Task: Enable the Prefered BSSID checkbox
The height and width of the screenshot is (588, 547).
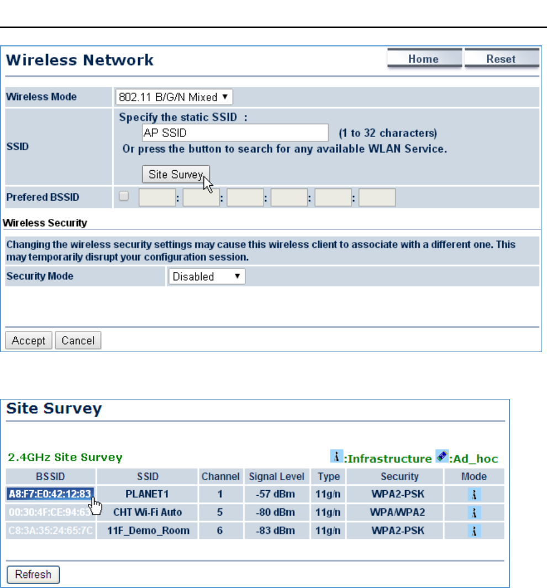Action: (124, 196)
